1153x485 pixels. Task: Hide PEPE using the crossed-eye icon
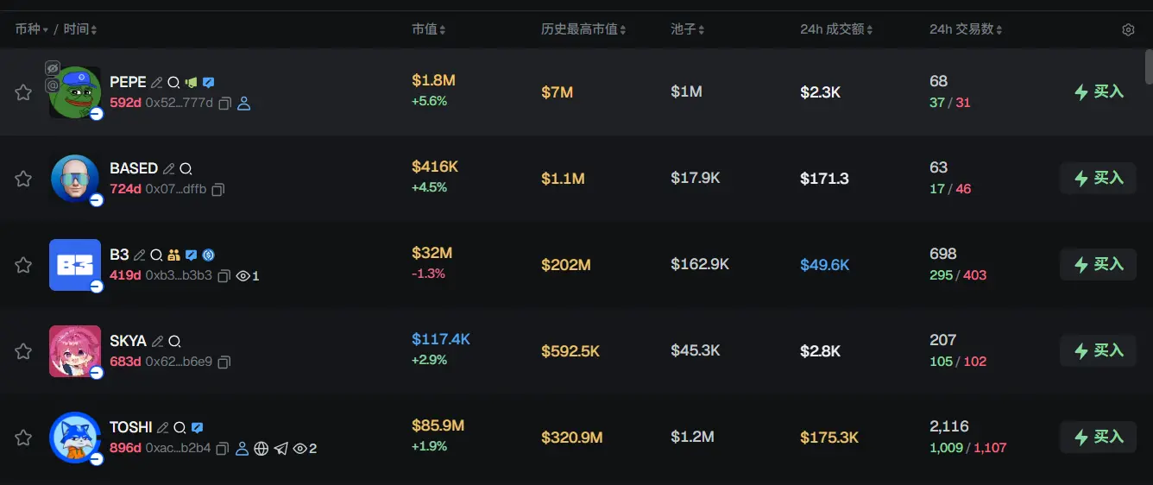[52, 67]
